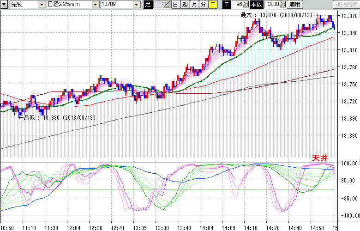Switch to the 週 weekly timeframe
360x231 pixels.
(x=185, y=5)
